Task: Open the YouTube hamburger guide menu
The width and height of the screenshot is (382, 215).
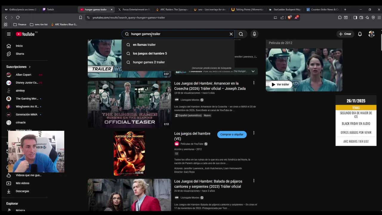Action: coord(9,34)
